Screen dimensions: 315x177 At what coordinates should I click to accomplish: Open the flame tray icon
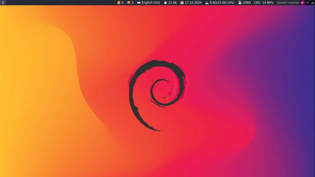click(x=303, y=3)
